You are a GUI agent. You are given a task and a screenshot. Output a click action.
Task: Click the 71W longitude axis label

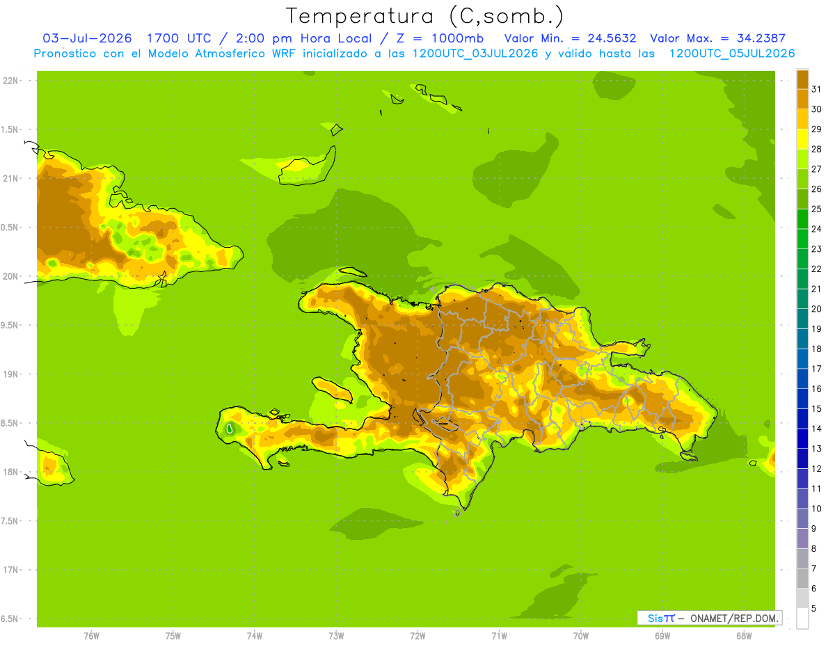[x=499, y=636]
